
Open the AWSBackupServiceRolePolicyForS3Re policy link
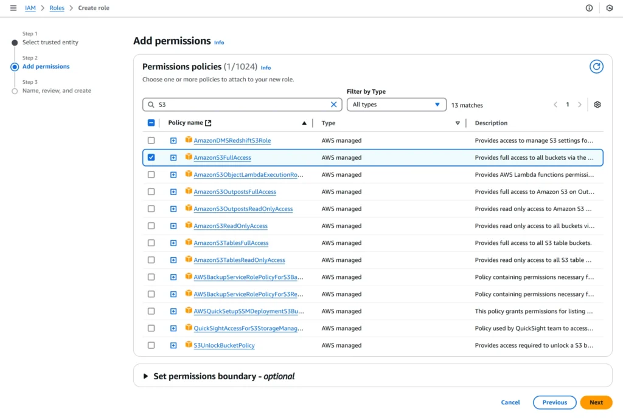click(248, 294)
